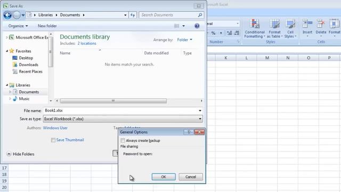341x192 pixels.
Task: Click the Windows User author link
Action: coord(55,128)
